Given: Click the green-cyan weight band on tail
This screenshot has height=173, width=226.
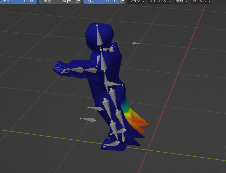Looking at the screenshot, I should 126,108.
